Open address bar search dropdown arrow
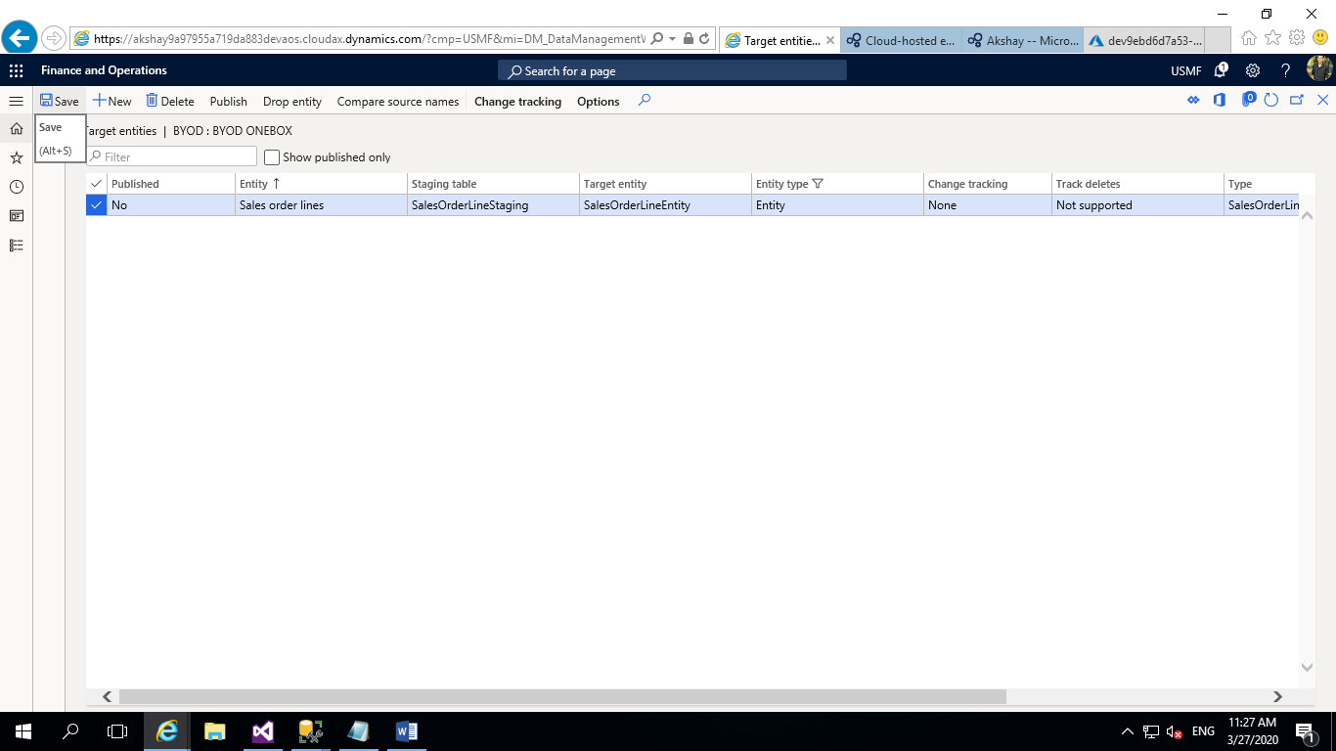This screenshot has width=1336, height=751. (673, 39)
